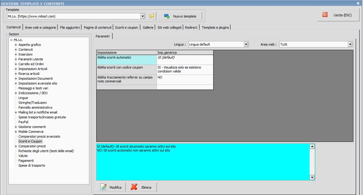Image resolution: width=363 pixels, height=195 pixels.
Task: Click the Impostazione column header
Action: (x=126, y=53)
